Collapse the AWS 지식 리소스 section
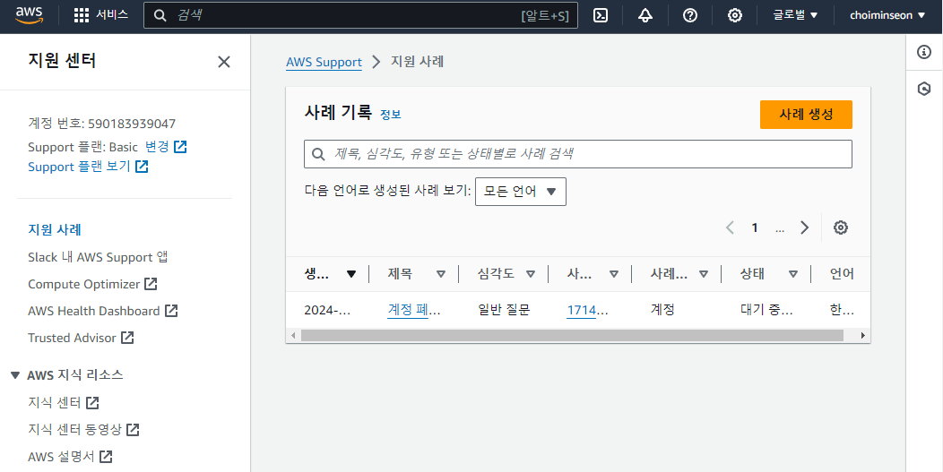The image size is (943, 472). pyautogui.click(x=15, y=375)
